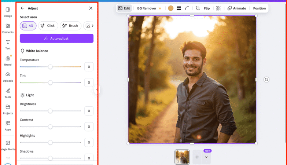
Task: Select the Crop tool icon
Action: tap(198, 8)
